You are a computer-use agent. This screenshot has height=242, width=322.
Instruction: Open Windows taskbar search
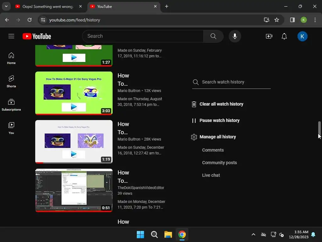point(154,234)
